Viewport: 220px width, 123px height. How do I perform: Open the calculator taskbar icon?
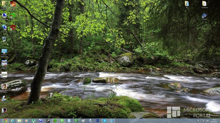point(69,121)
